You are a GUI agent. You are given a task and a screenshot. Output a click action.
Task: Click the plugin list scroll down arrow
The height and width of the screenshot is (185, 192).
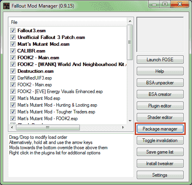(130, 121)
